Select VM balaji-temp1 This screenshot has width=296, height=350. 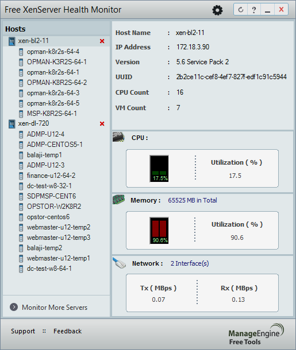(44, 155)
